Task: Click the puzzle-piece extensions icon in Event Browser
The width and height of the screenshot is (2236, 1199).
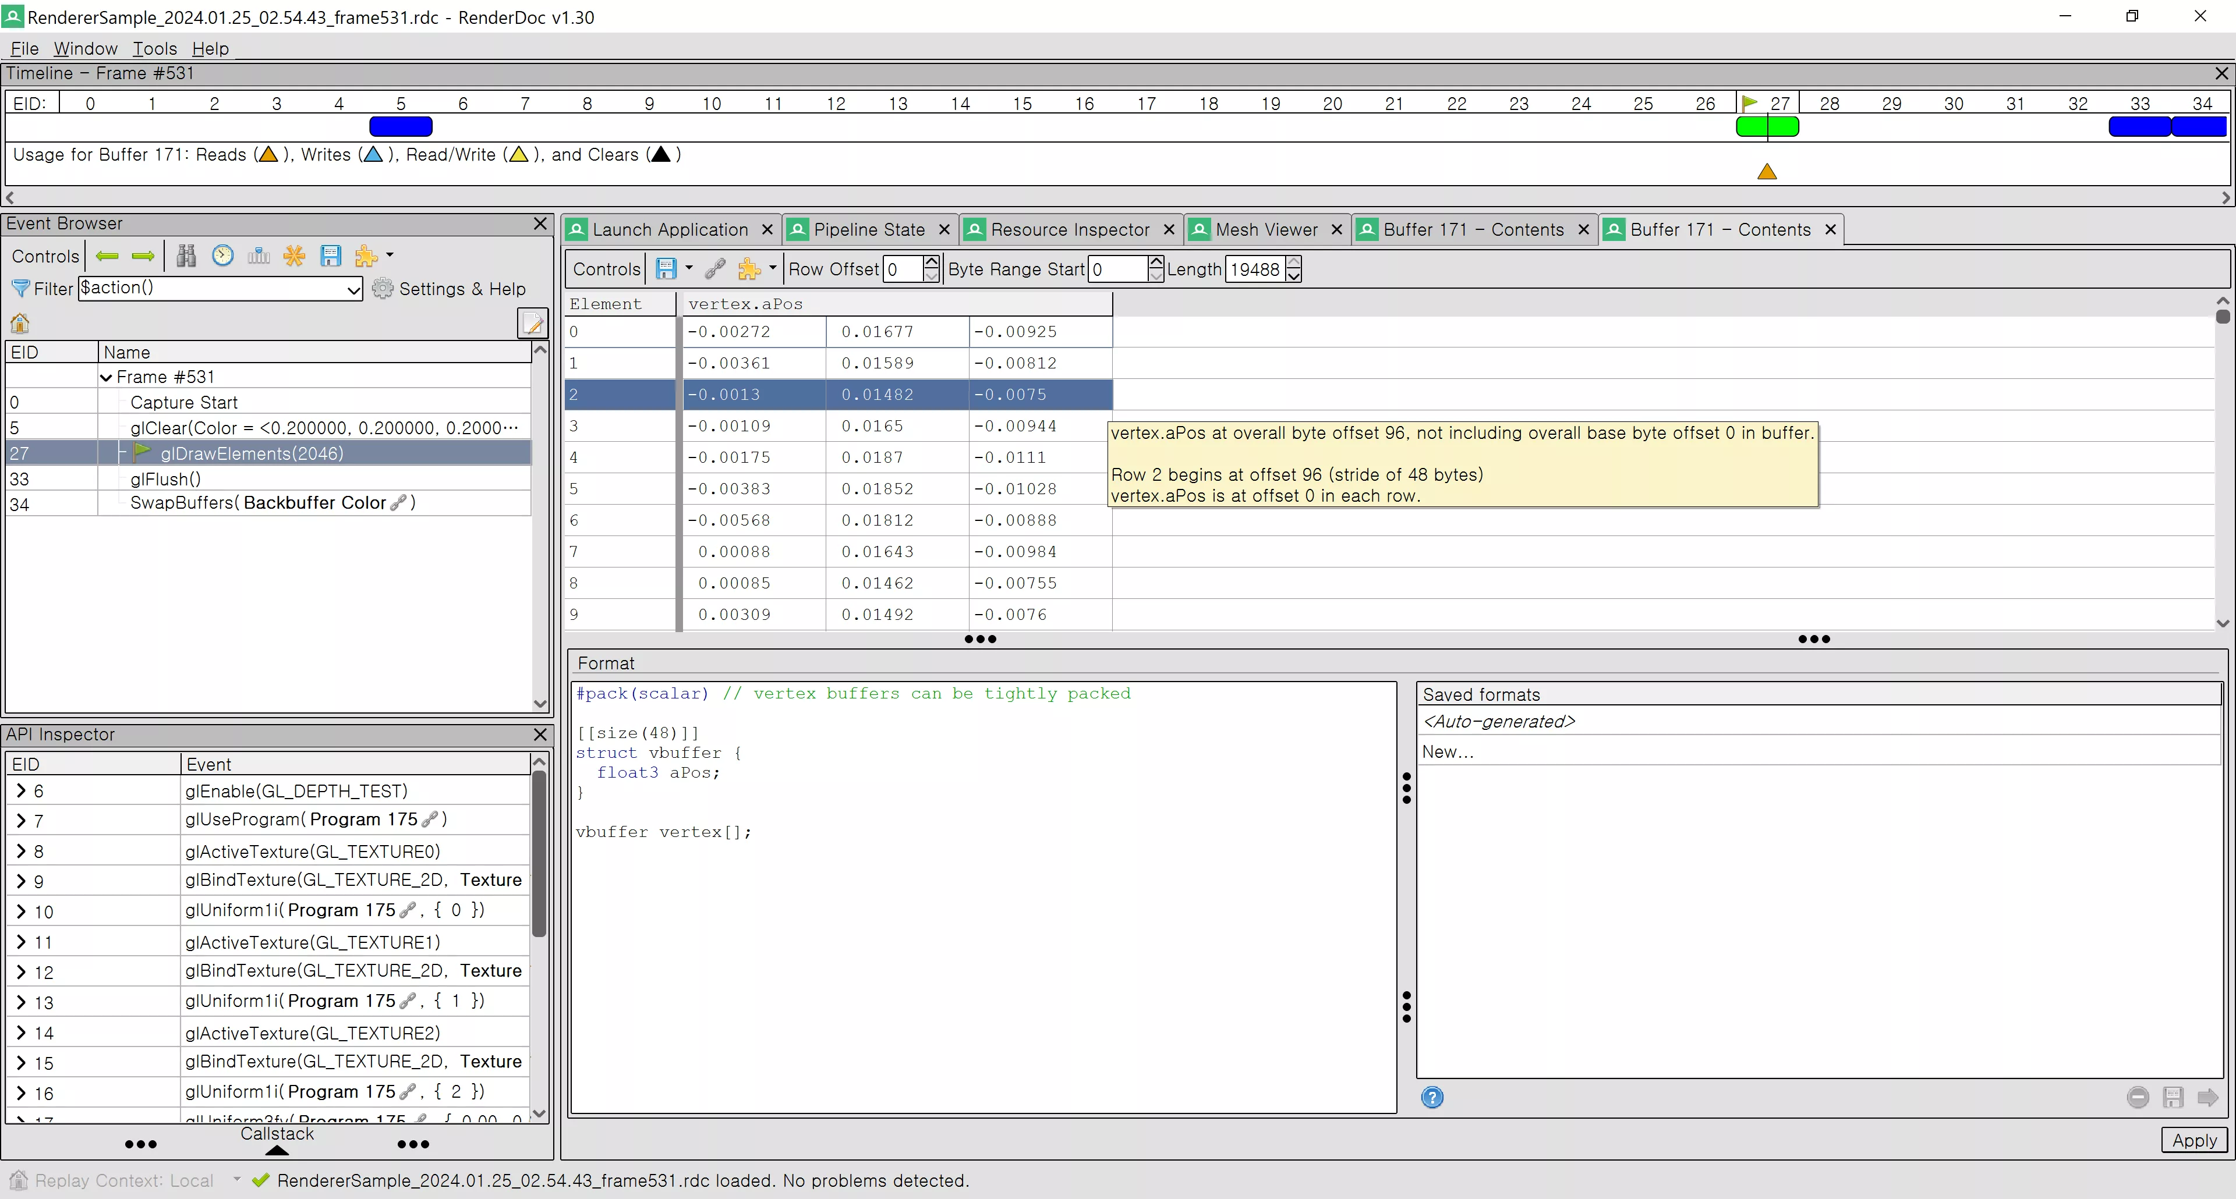Action: coord(366,255)
